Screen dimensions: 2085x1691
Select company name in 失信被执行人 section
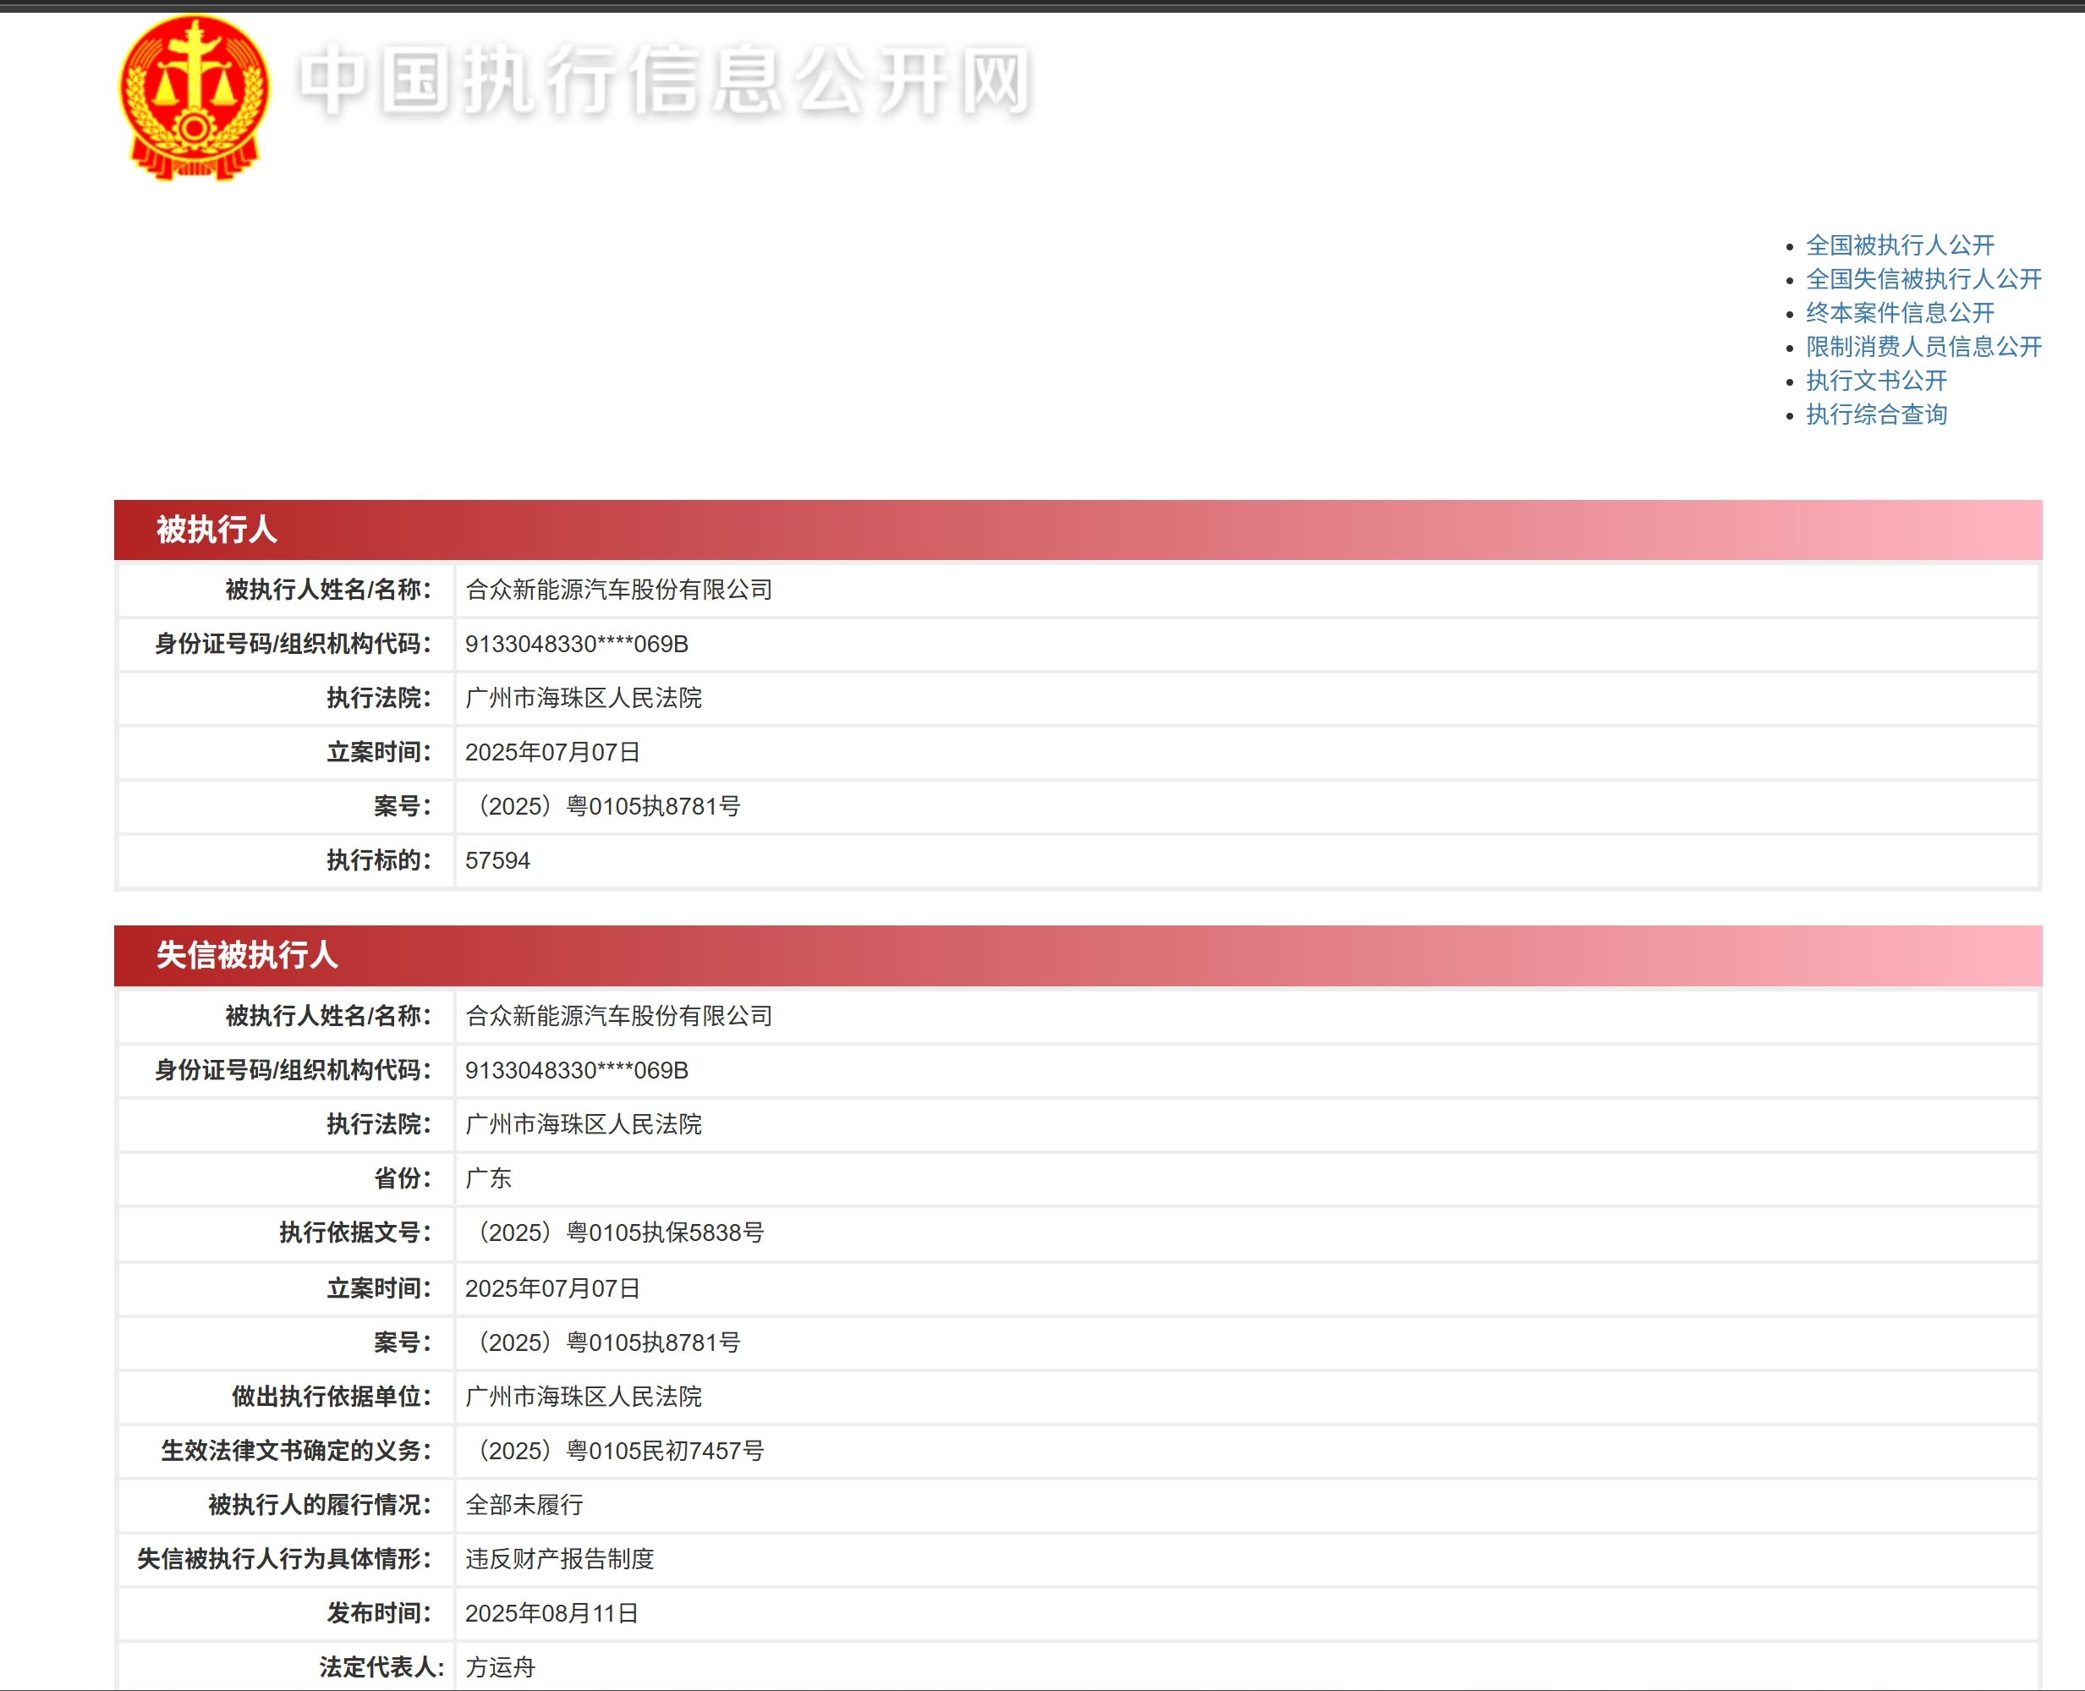pos(618,1016)
